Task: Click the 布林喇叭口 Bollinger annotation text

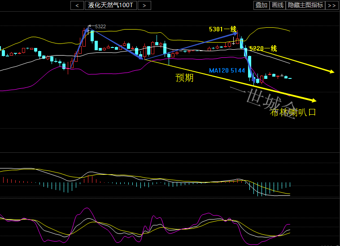Action: [x=293, y=112]
